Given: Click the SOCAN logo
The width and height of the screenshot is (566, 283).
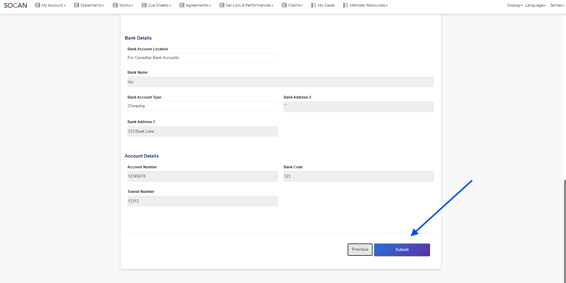Looking at the screenshot, I should (x=16, y=5).
